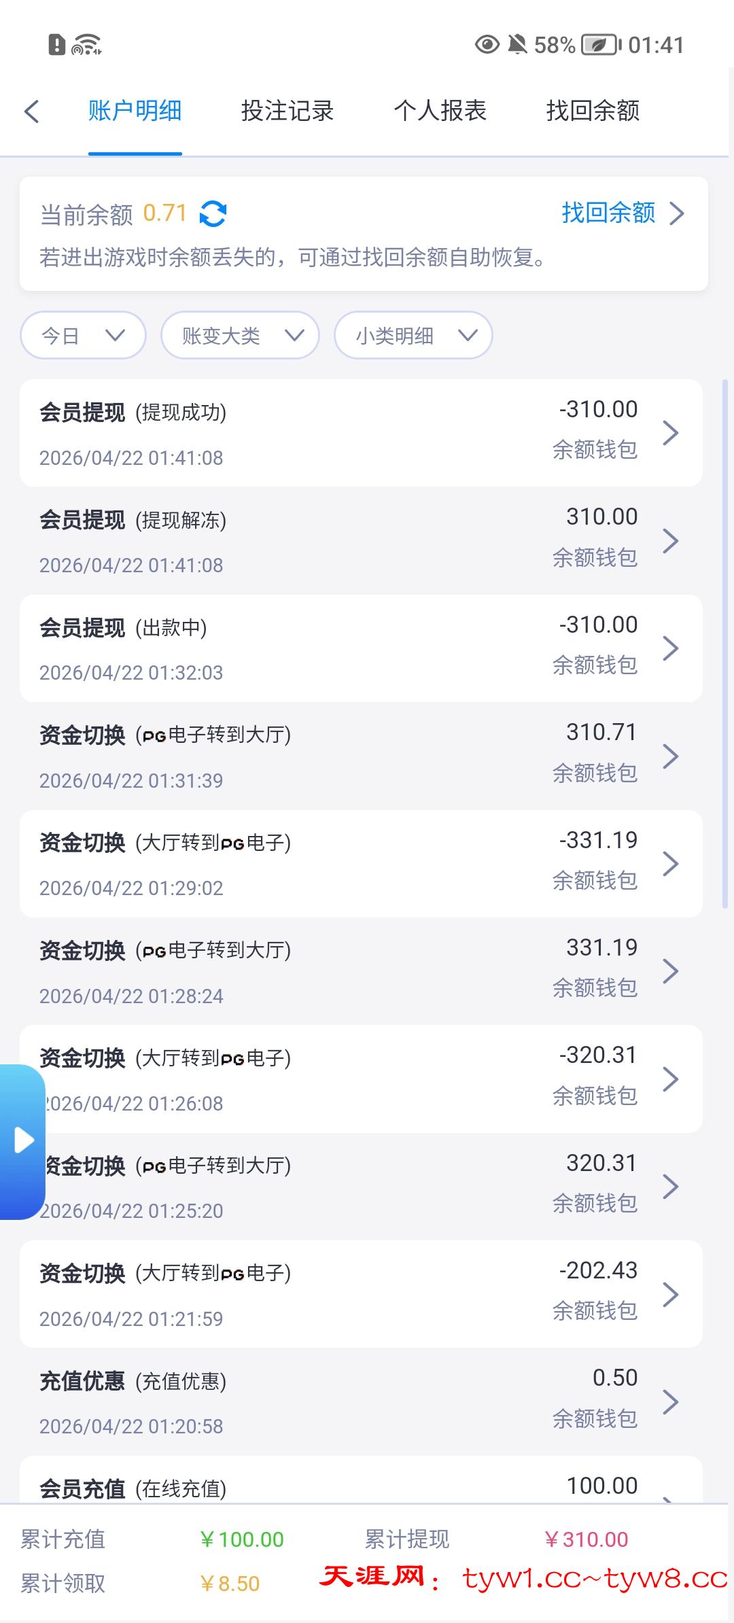Open the 310.71 PG电子转到大厅 transfer entry
This screenshot has width=734, height=1623.
pyautogui.click(x=360, y=756)
